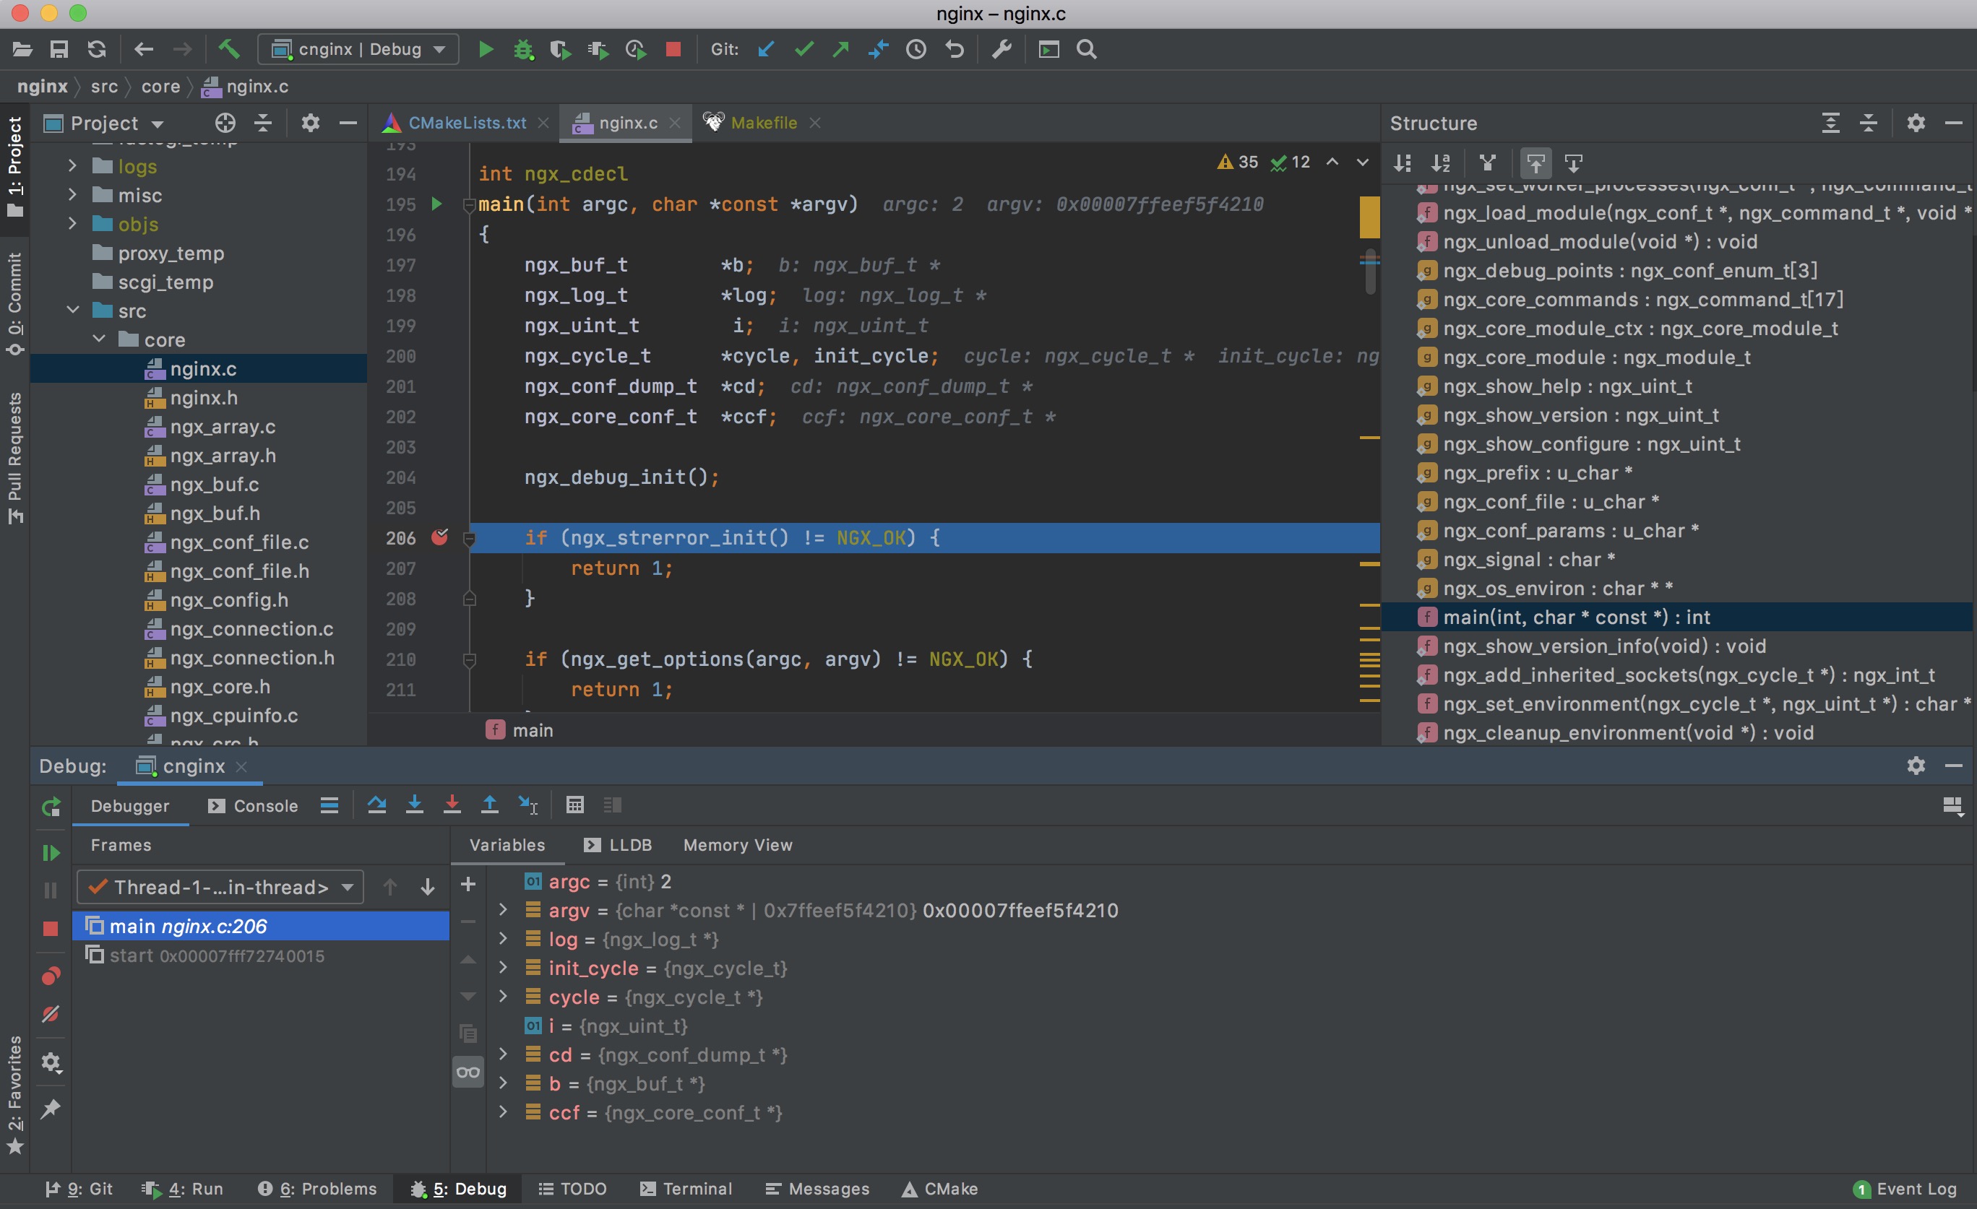Image resolution: width=1977 pixels, height=1209 pixels.
Task: Run with coverage icon in toolbar
Action: click(560, 50)
